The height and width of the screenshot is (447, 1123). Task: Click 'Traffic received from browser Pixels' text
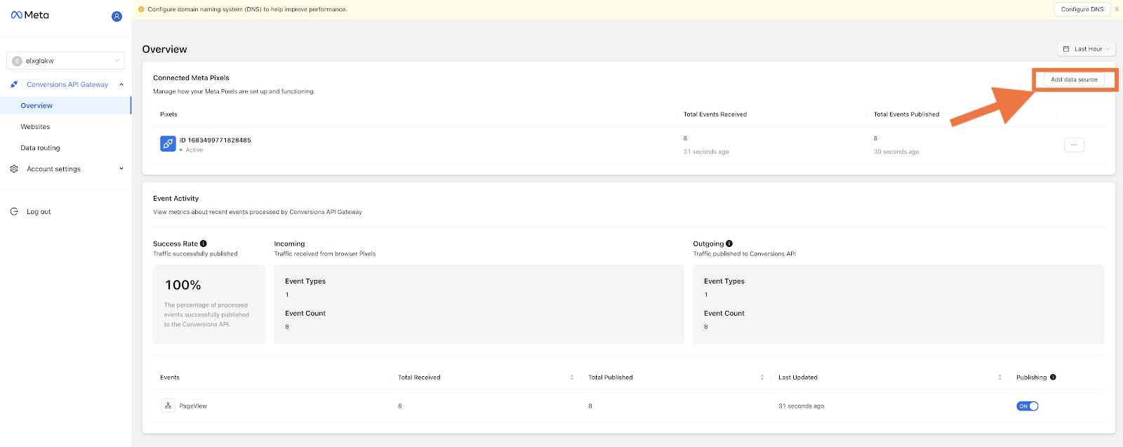coord(325,254)
